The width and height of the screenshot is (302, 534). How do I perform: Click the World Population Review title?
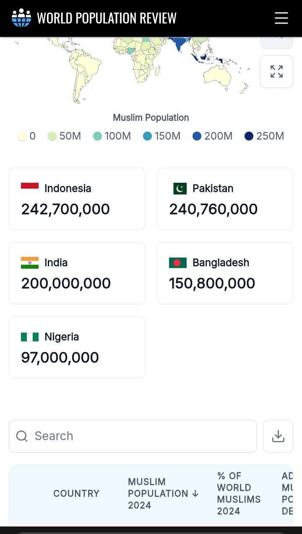(x=107, y=18)
